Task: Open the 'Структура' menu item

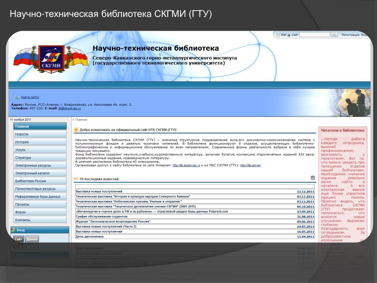Action: coord(40,157)
